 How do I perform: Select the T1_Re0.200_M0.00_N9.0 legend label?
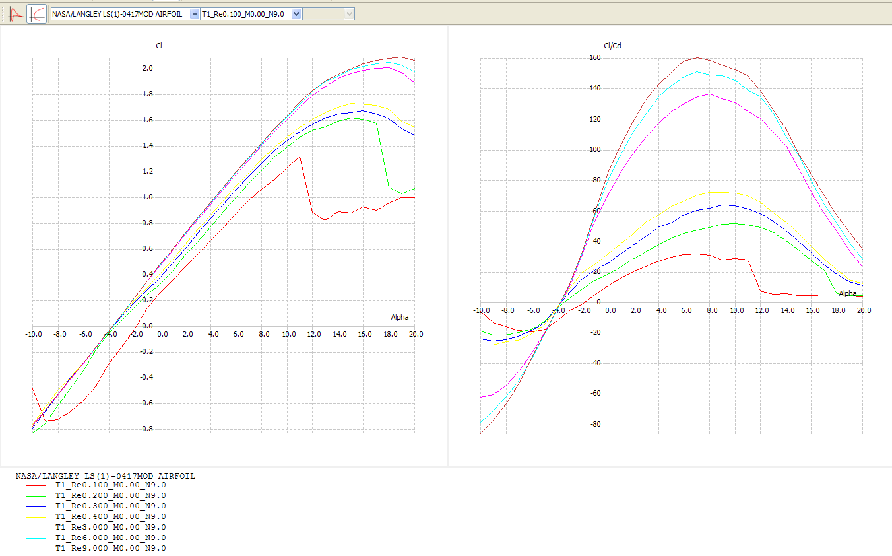pyautogui.click(x=110, y=495)
